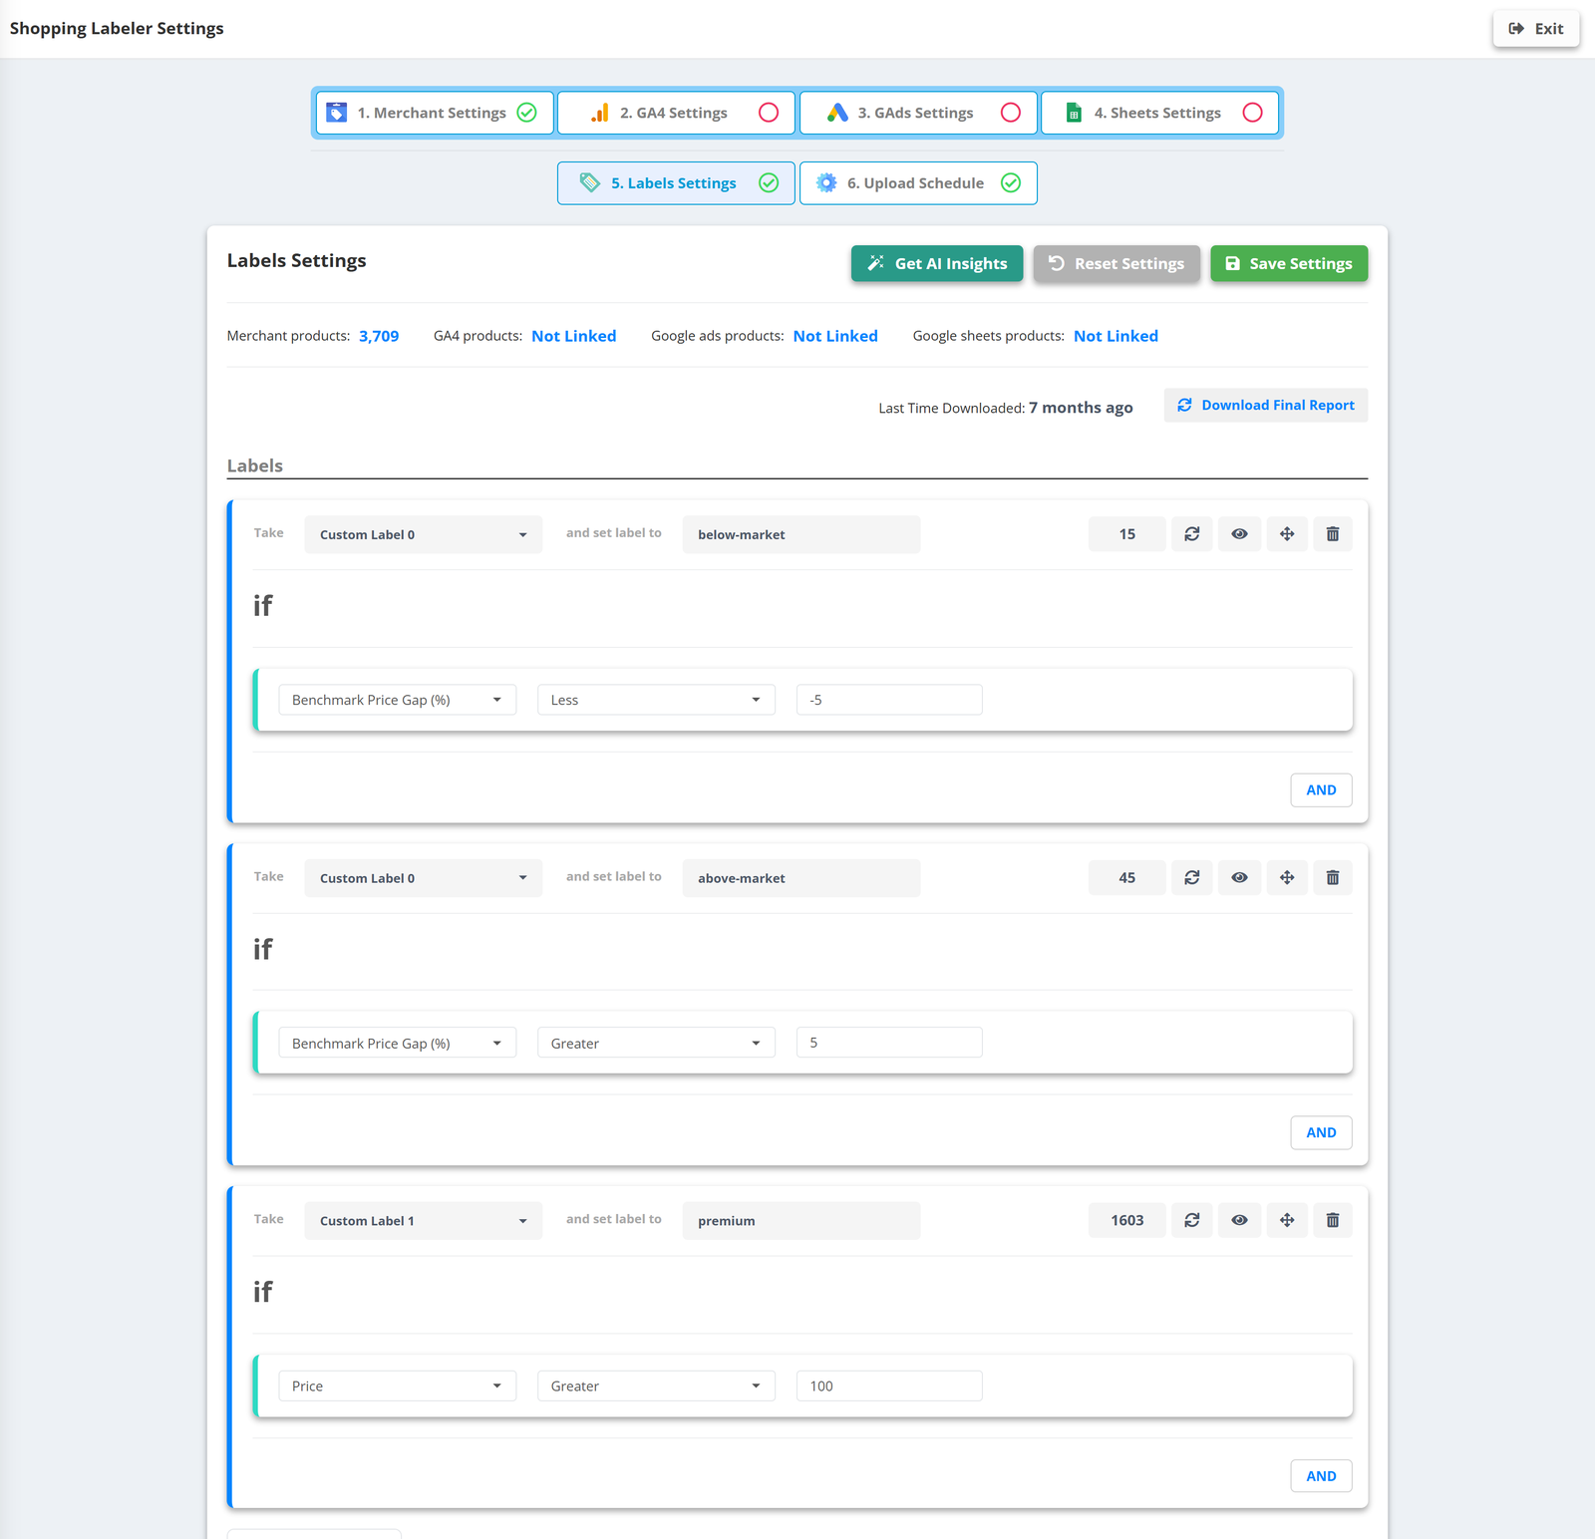
Task: Delete the above-market label rule
Action: coord(1333,877)
